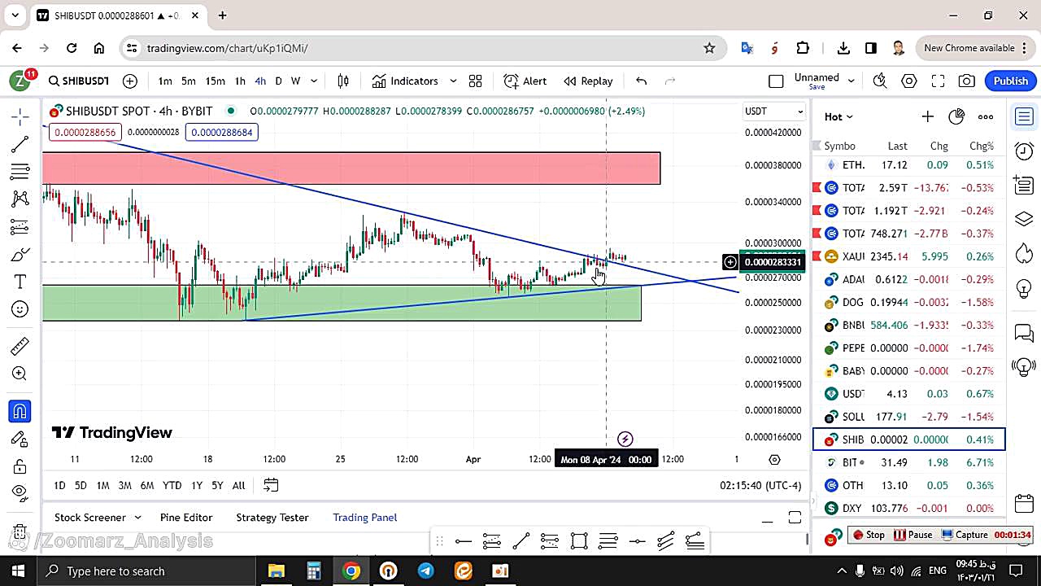Open the Pine Editor tab
Viewport: 1041px width, 586px height.
coord(186,518)
